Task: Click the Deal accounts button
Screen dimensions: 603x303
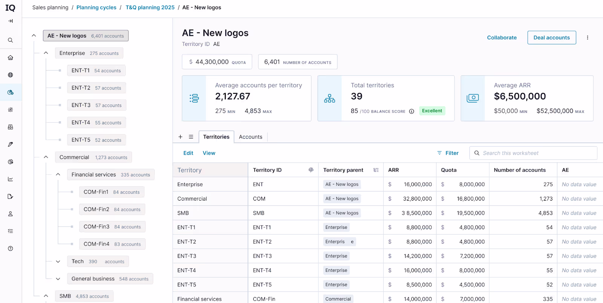Action: pos(552,38)
